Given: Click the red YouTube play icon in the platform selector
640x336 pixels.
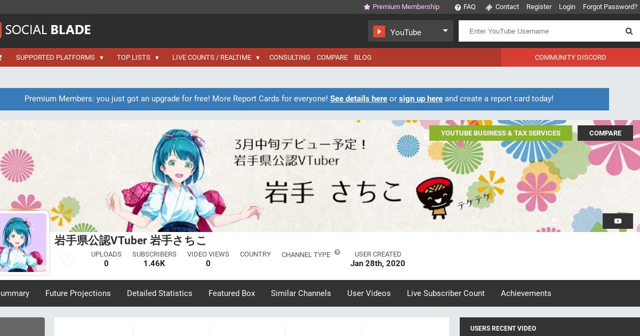Looking at the screenshot, I should (x=379, y=31).
